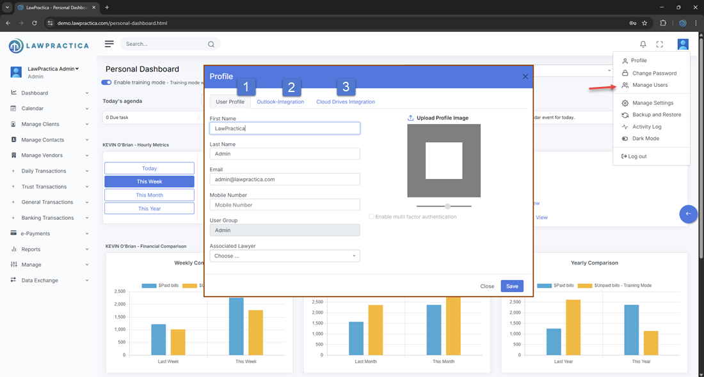Image resolution: width=704 pixels, height=377 pixels.
Task: Click the Mobile Number input field
Action: pos(285,205)
